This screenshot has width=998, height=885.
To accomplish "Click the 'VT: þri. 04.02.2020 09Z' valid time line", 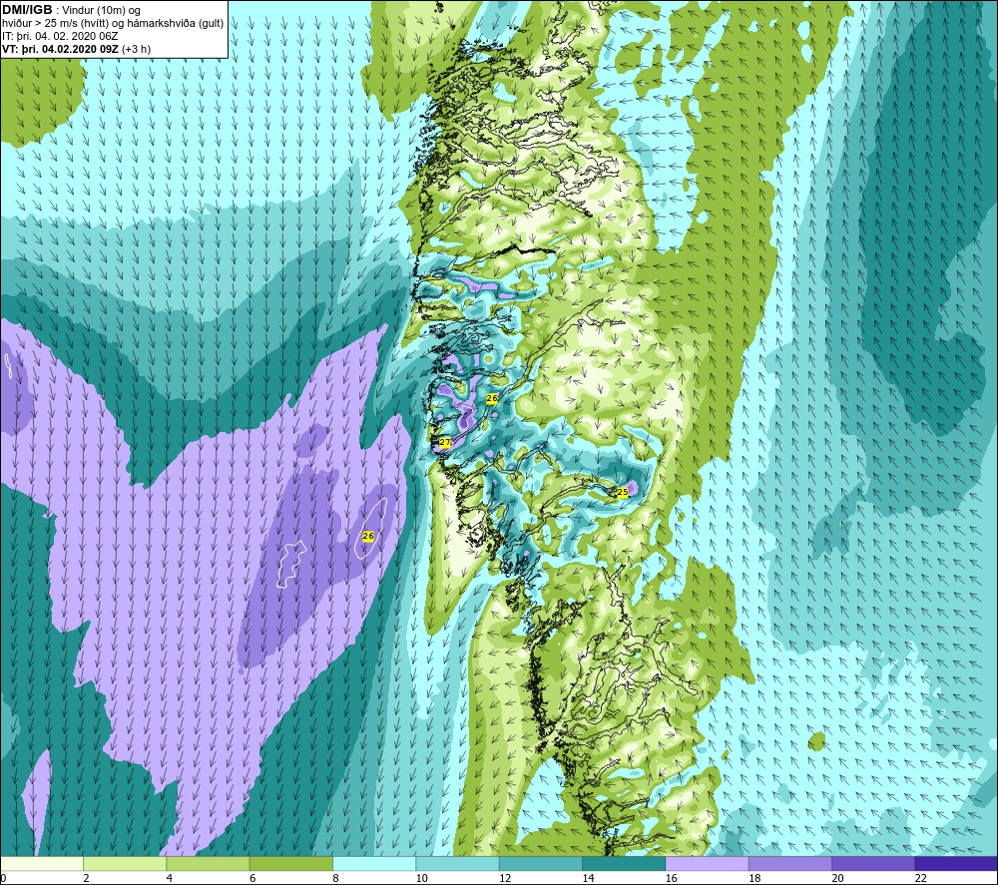I will coord(60,49).
